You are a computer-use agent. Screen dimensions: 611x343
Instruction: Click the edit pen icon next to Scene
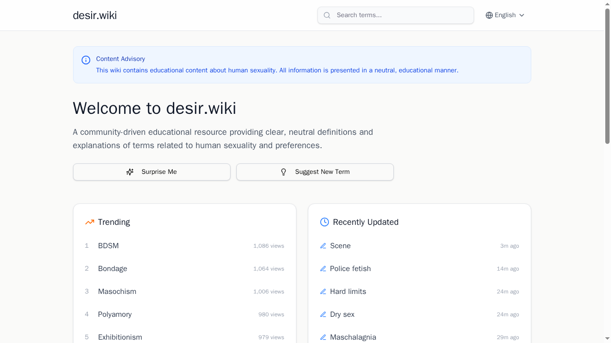[x=323, y=246]
